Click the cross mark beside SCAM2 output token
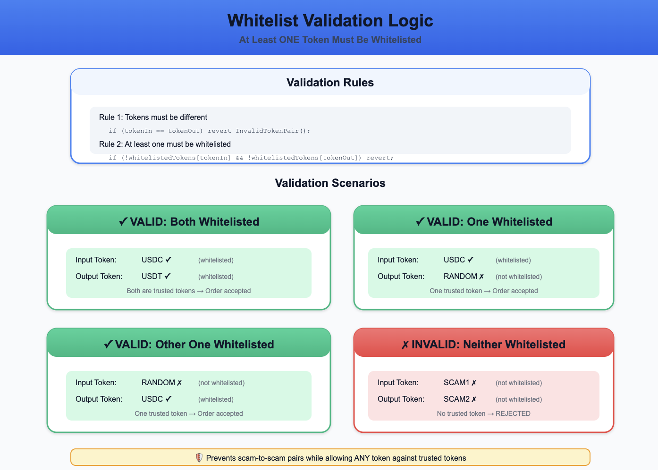Viewport: 658px width, 472px height. coord(475,399)
